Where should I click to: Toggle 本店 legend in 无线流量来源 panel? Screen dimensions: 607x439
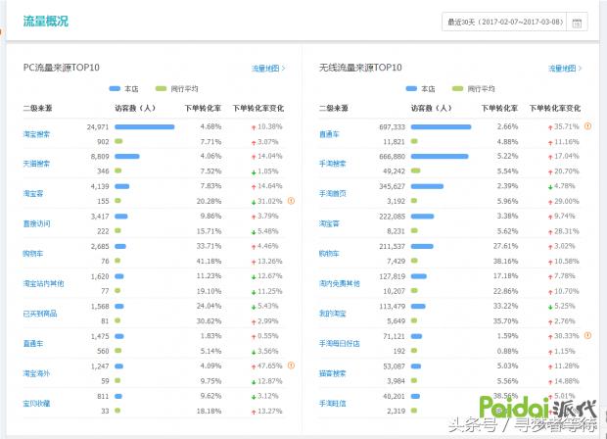[x=420, y=89]
